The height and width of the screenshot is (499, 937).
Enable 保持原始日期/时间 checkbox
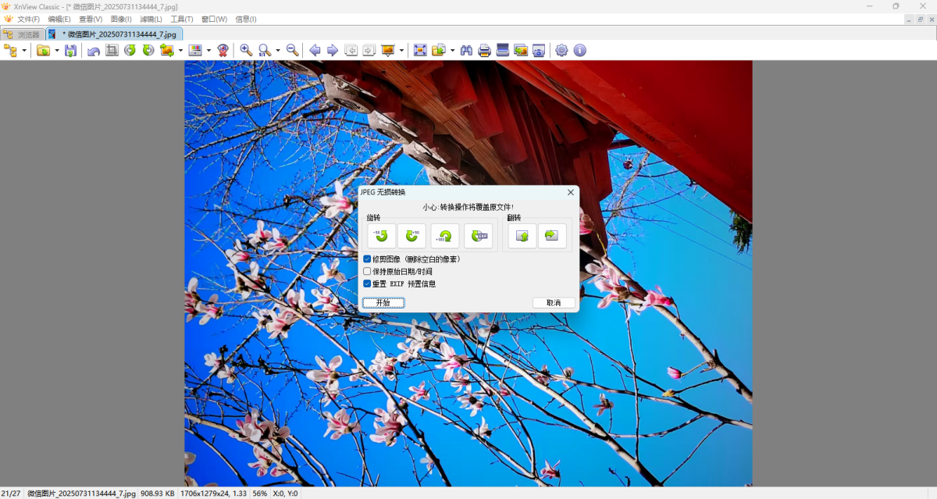[x=367, y=271]
